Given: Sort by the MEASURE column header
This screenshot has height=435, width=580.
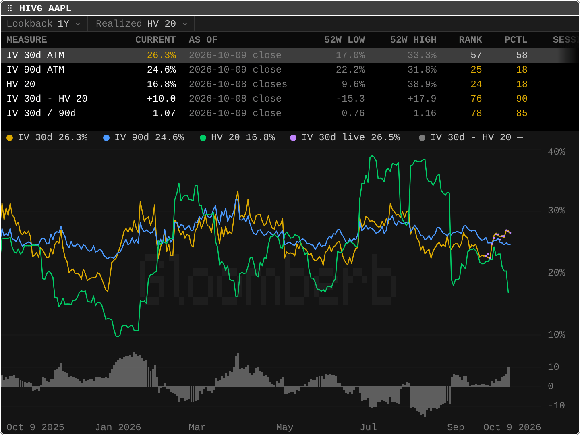Looking at the screenshot, I should (x=27, y=40).
